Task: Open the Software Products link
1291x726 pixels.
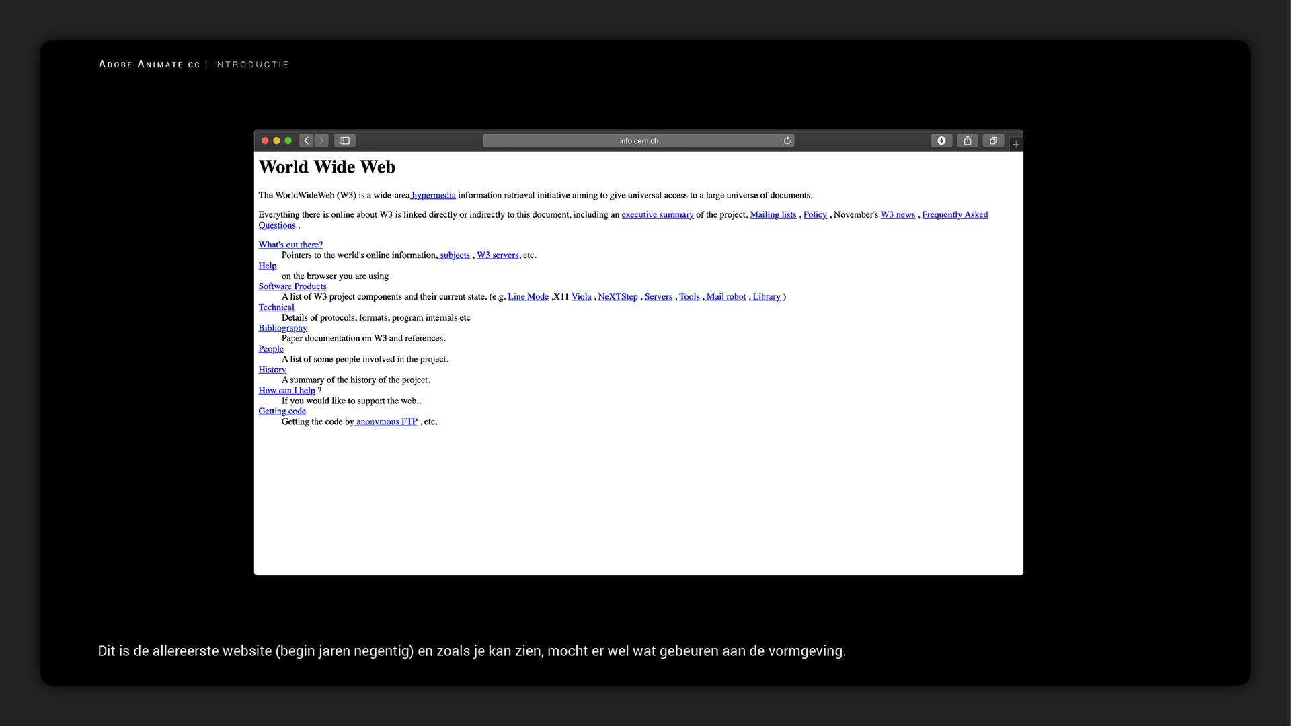Action: tap(292, 286)
